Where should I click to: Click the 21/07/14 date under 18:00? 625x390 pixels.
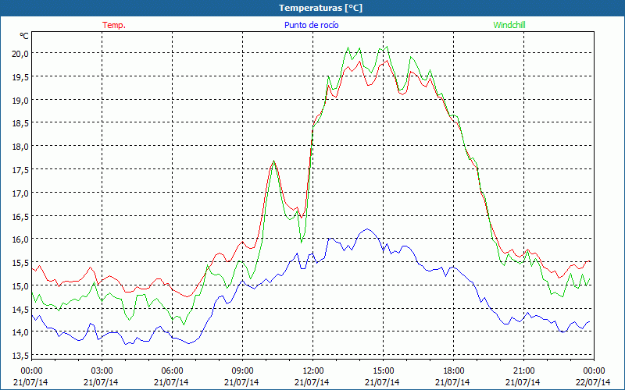(x=453, y=382)
